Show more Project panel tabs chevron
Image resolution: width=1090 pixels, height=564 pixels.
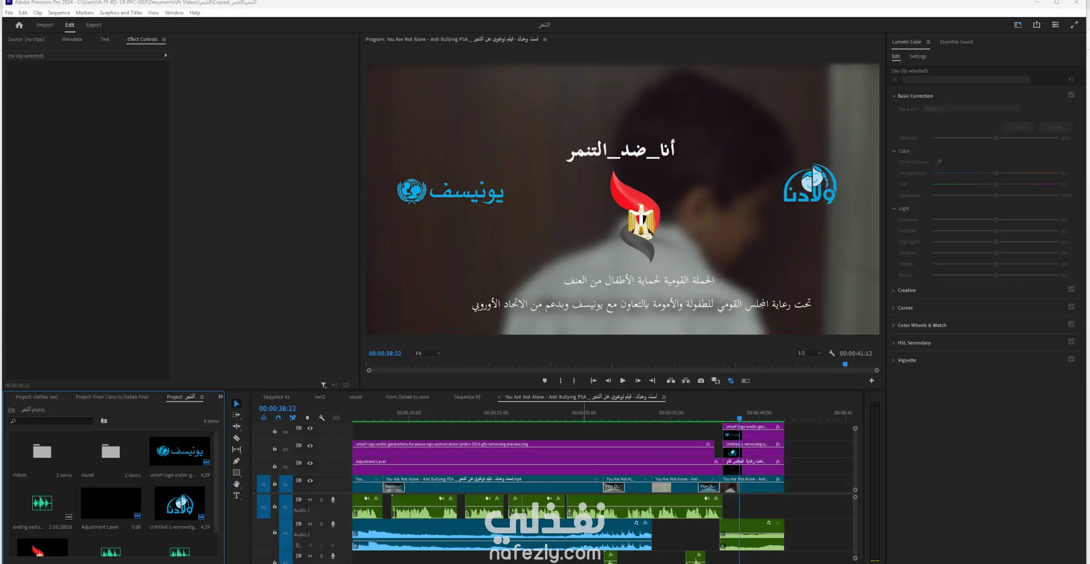[x=220, y=397]
